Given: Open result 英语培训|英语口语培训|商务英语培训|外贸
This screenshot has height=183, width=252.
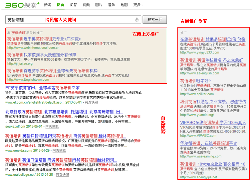Looking at the screenshot, I should click(61, 160).
